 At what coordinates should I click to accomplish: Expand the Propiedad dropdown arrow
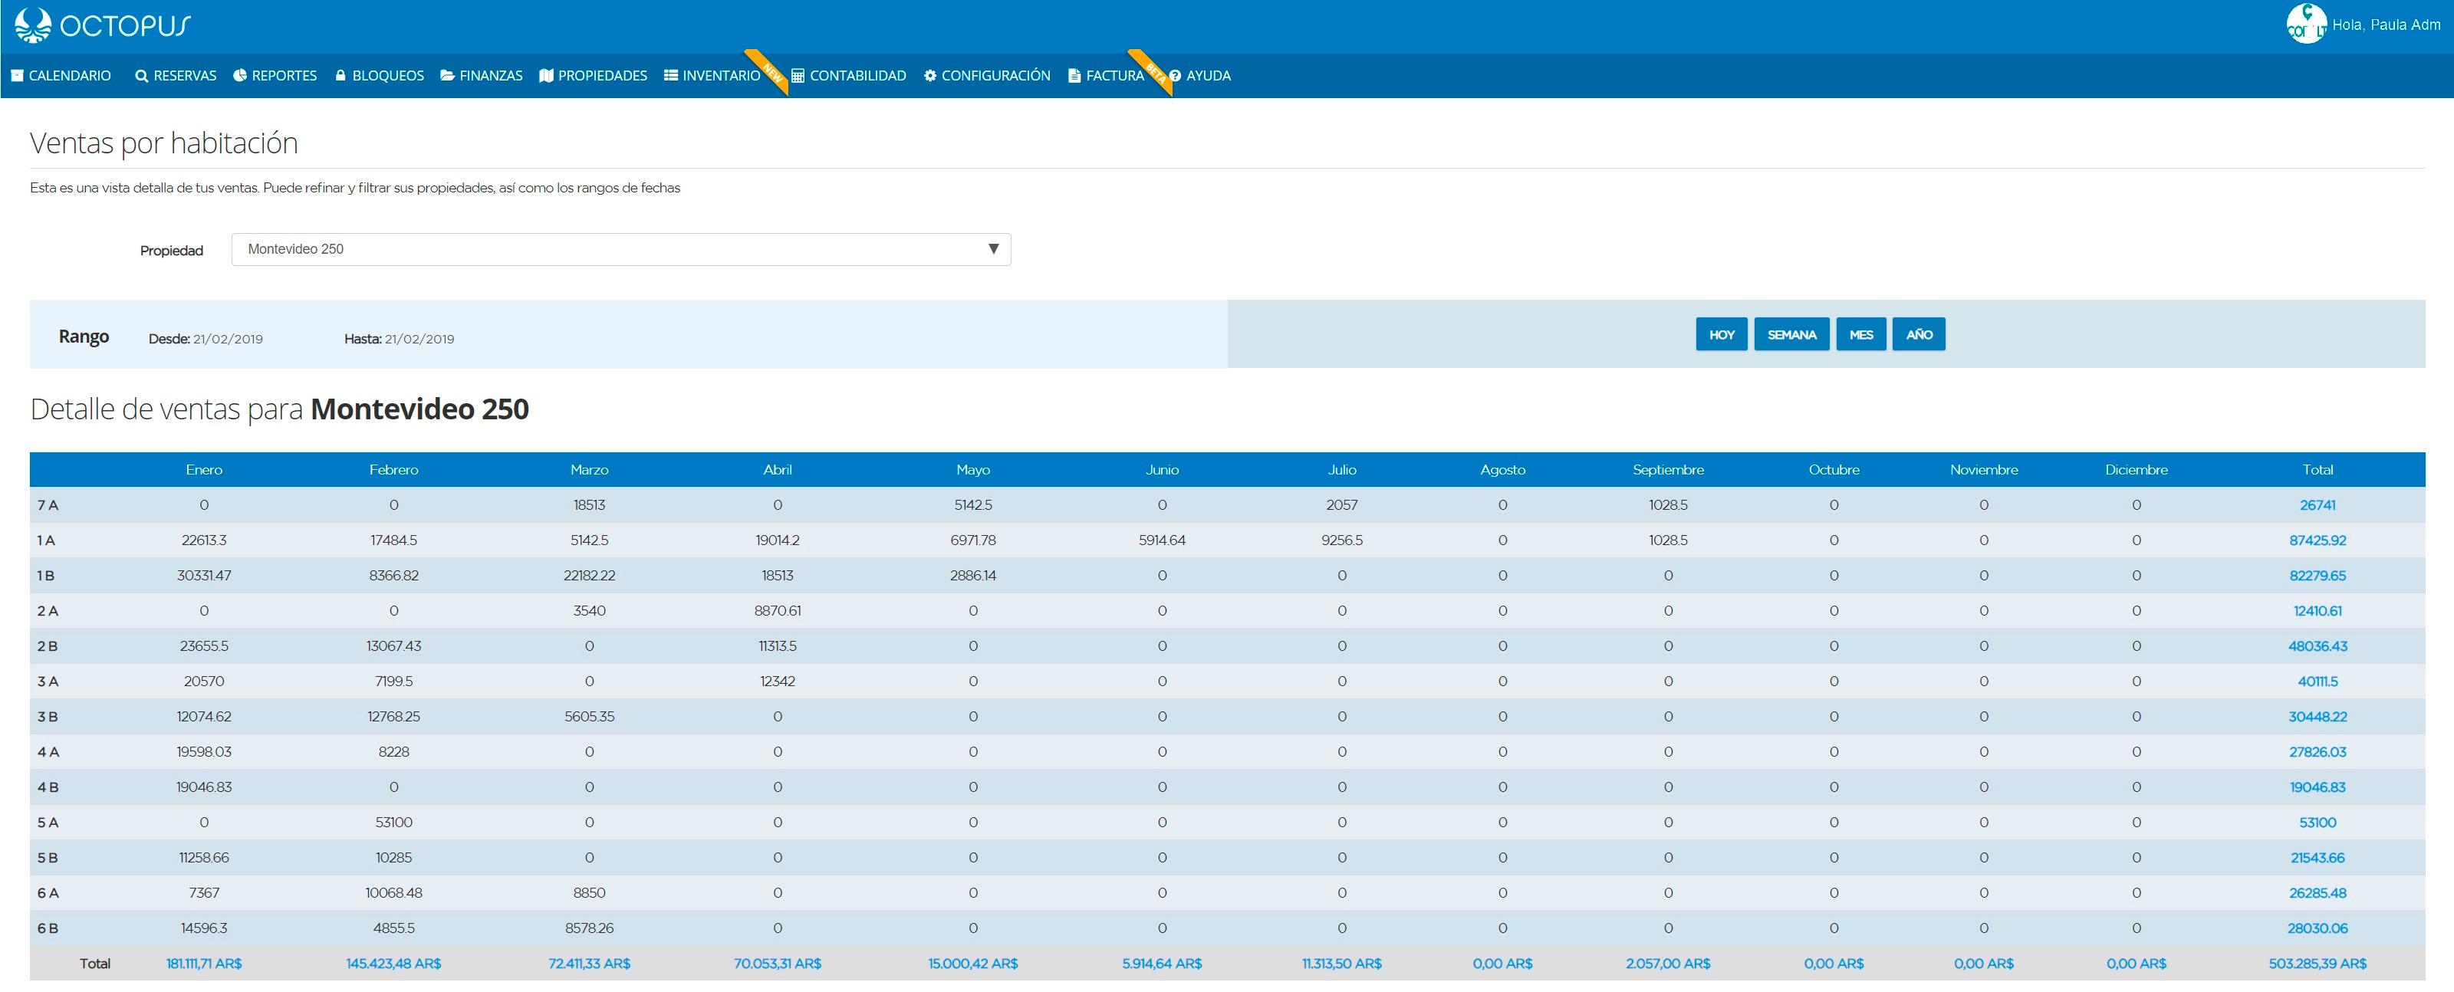tap(992, 249)
